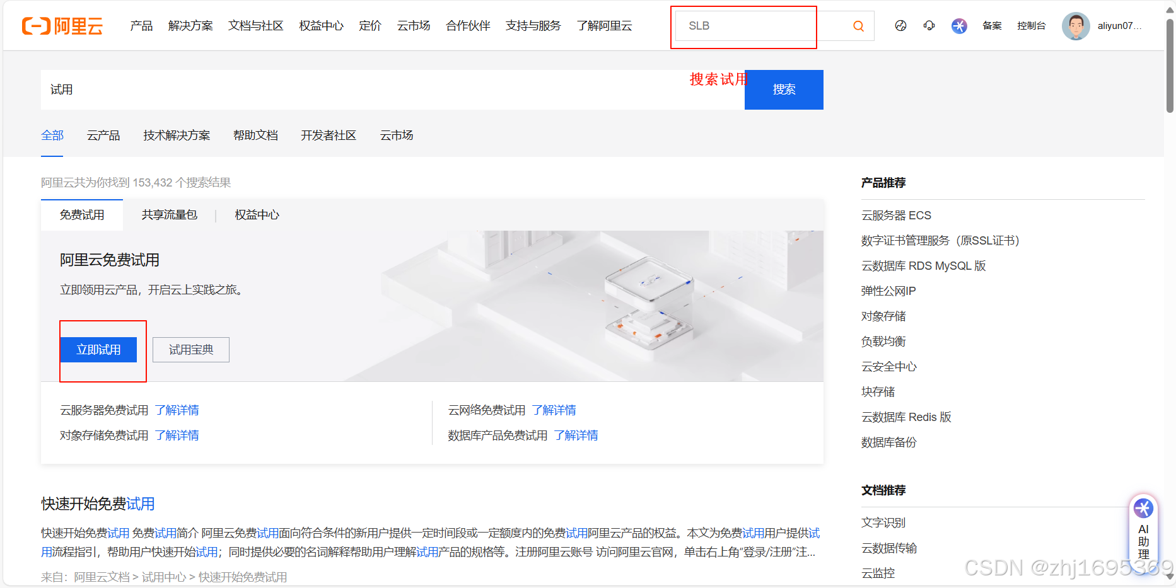The height and width of the screenshot is (588, 1176).
Task: Click the aliyun07… account name
Action: pyautogui.click(x=1119, y=26)
